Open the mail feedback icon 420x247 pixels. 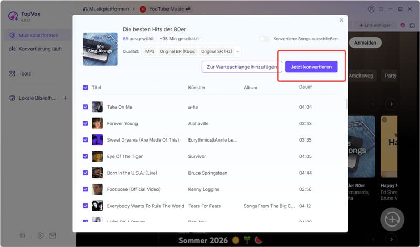pos(53,235)
